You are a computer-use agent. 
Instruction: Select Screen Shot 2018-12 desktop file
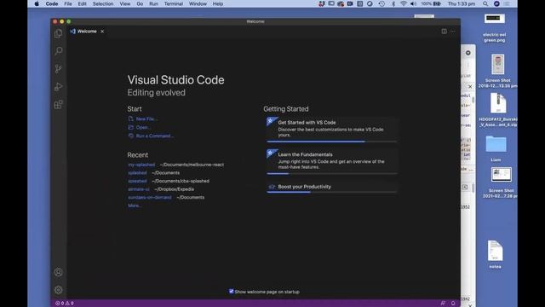click(497, 71)
